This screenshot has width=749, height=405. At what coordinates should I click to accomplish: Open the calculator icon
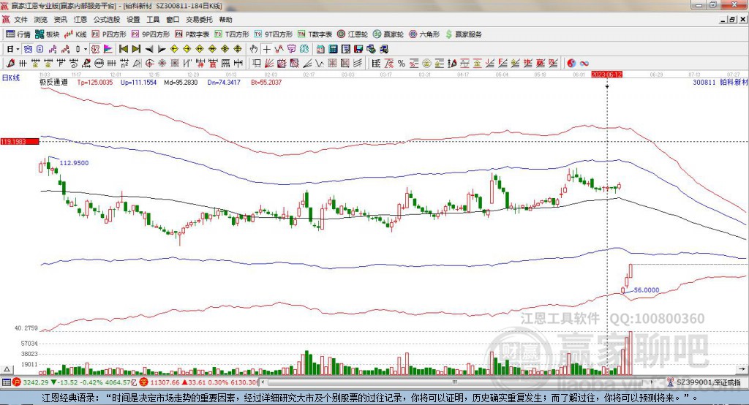pos(333,49)
